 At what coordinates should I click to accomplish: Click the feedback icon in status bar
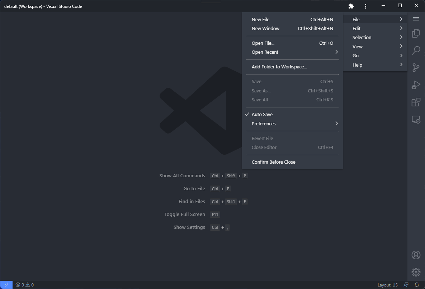click(x=406, y=285)
